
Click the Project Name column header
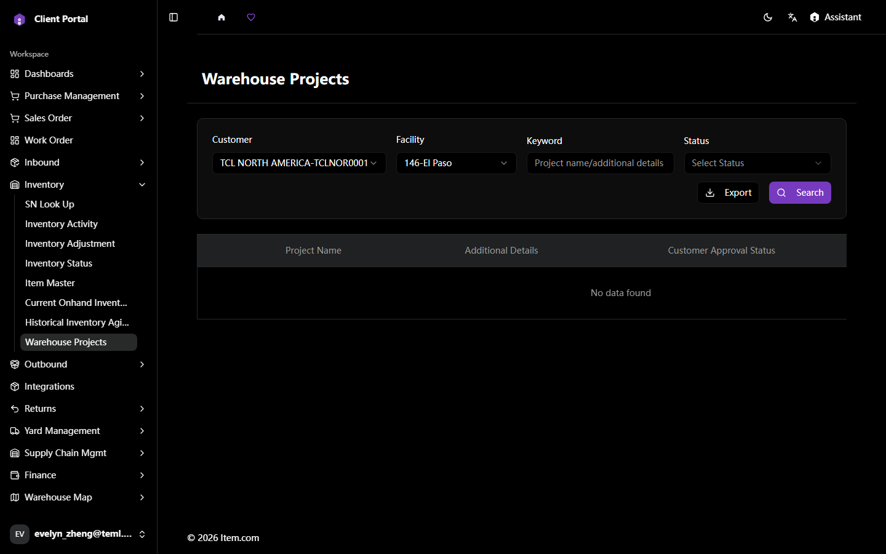click(313, 251)
